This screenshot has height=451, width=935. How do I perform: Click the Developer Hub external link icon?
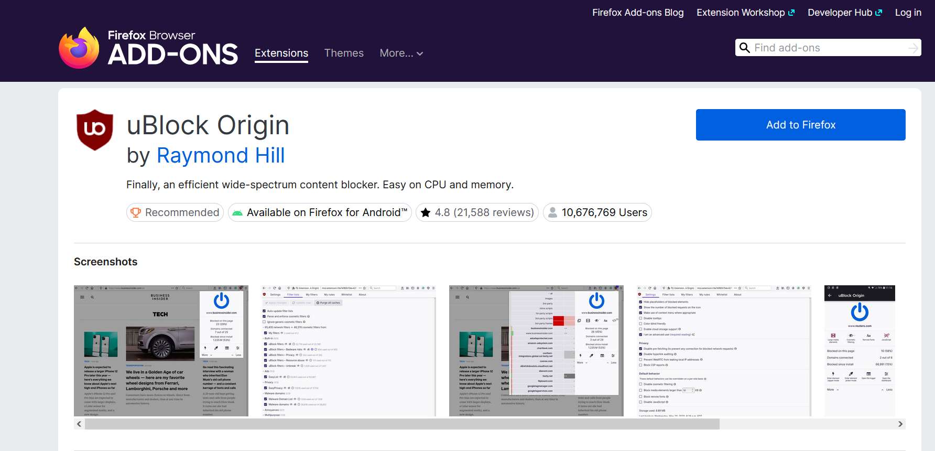(879, 13)
